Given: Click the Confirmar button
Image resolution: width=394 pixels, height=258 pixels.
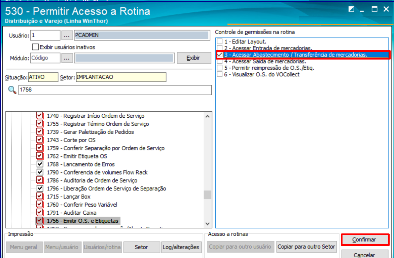Looking at the screenshot, I should pos(365,239).
